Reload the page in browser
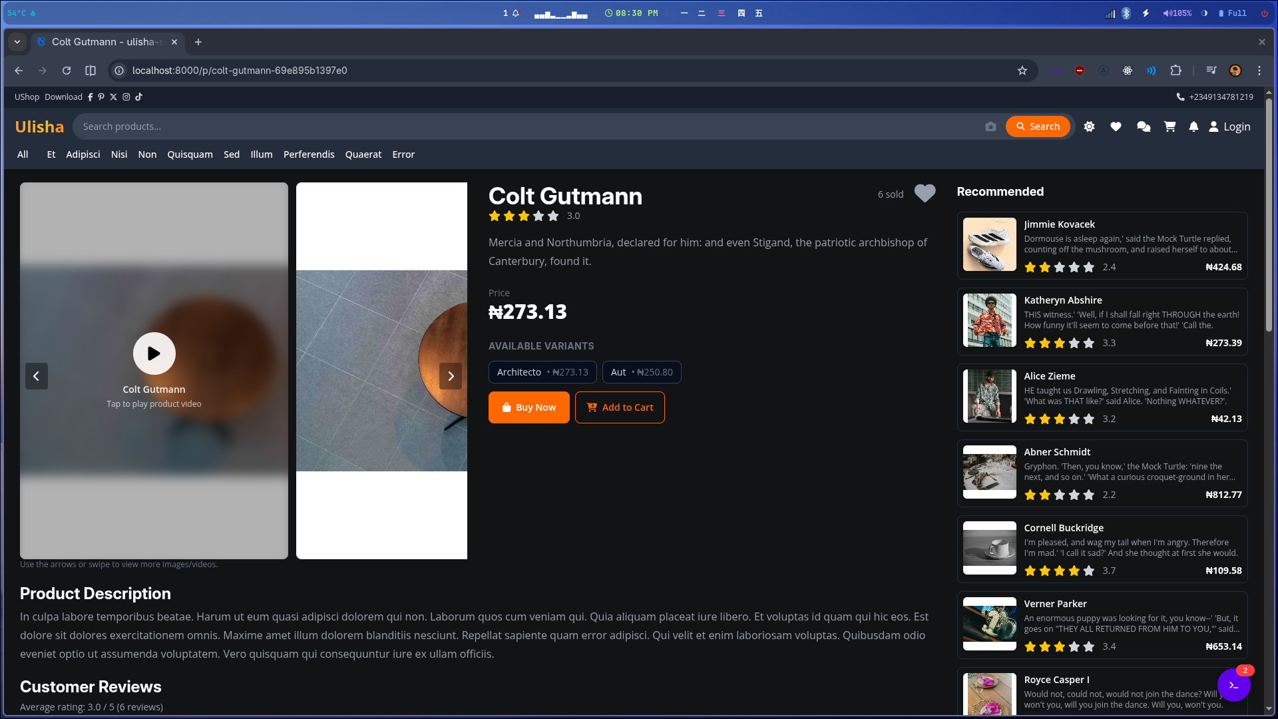Image resolution: width=1278 pixels, height=719 pixels. pyautogui.click(x=67, y=71)
